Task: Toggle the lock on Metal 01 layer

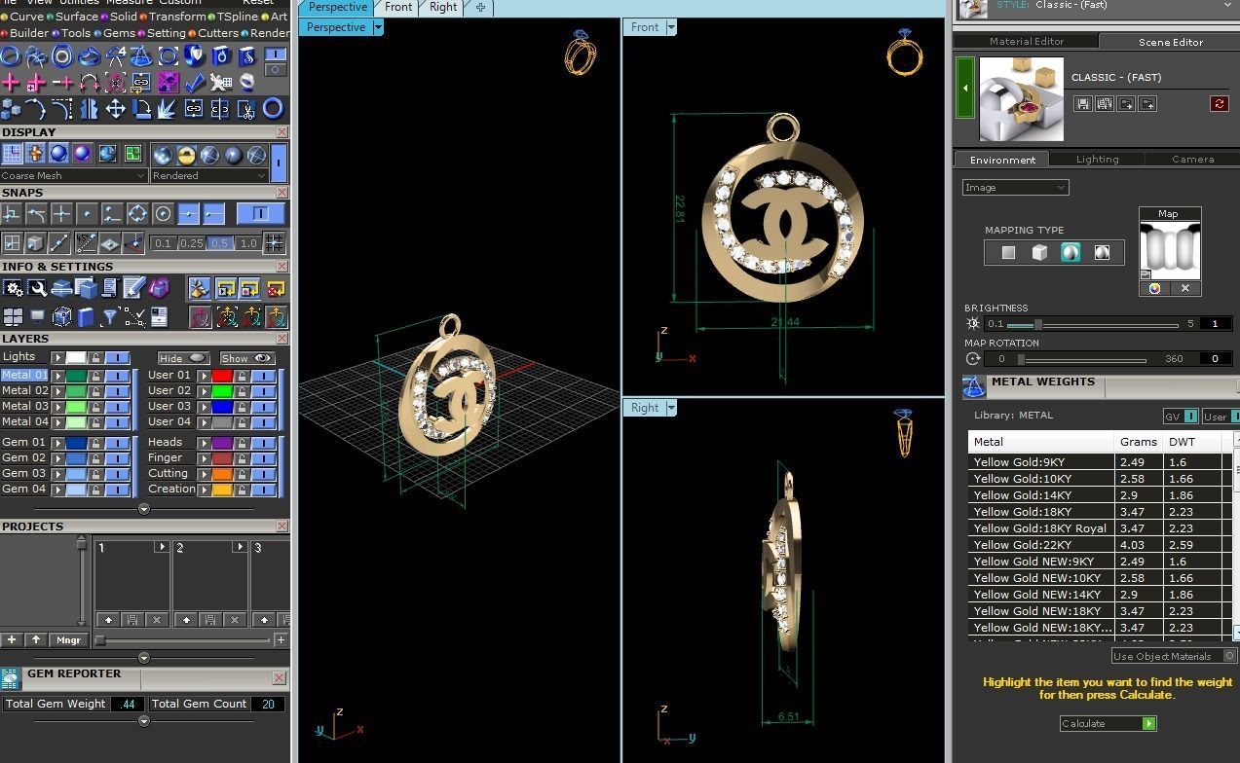Action: click(x=96, y=376)
